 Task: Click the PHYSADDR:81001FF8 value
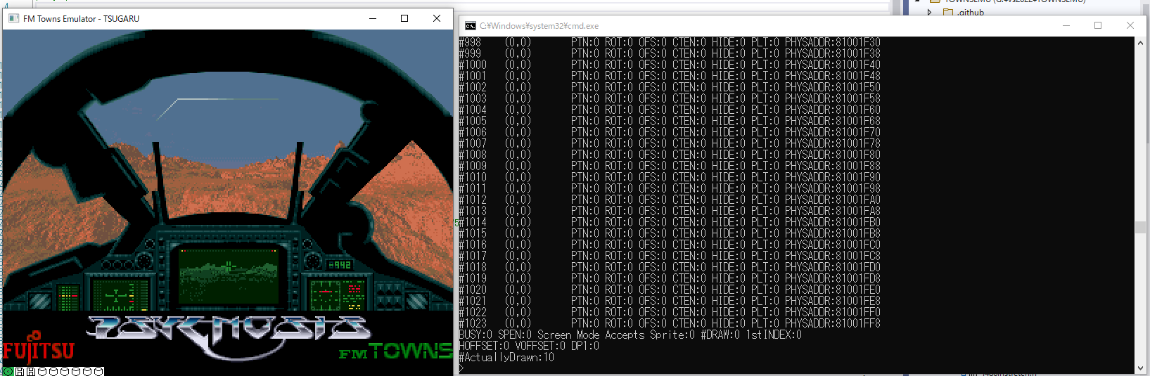click(833, 323)
